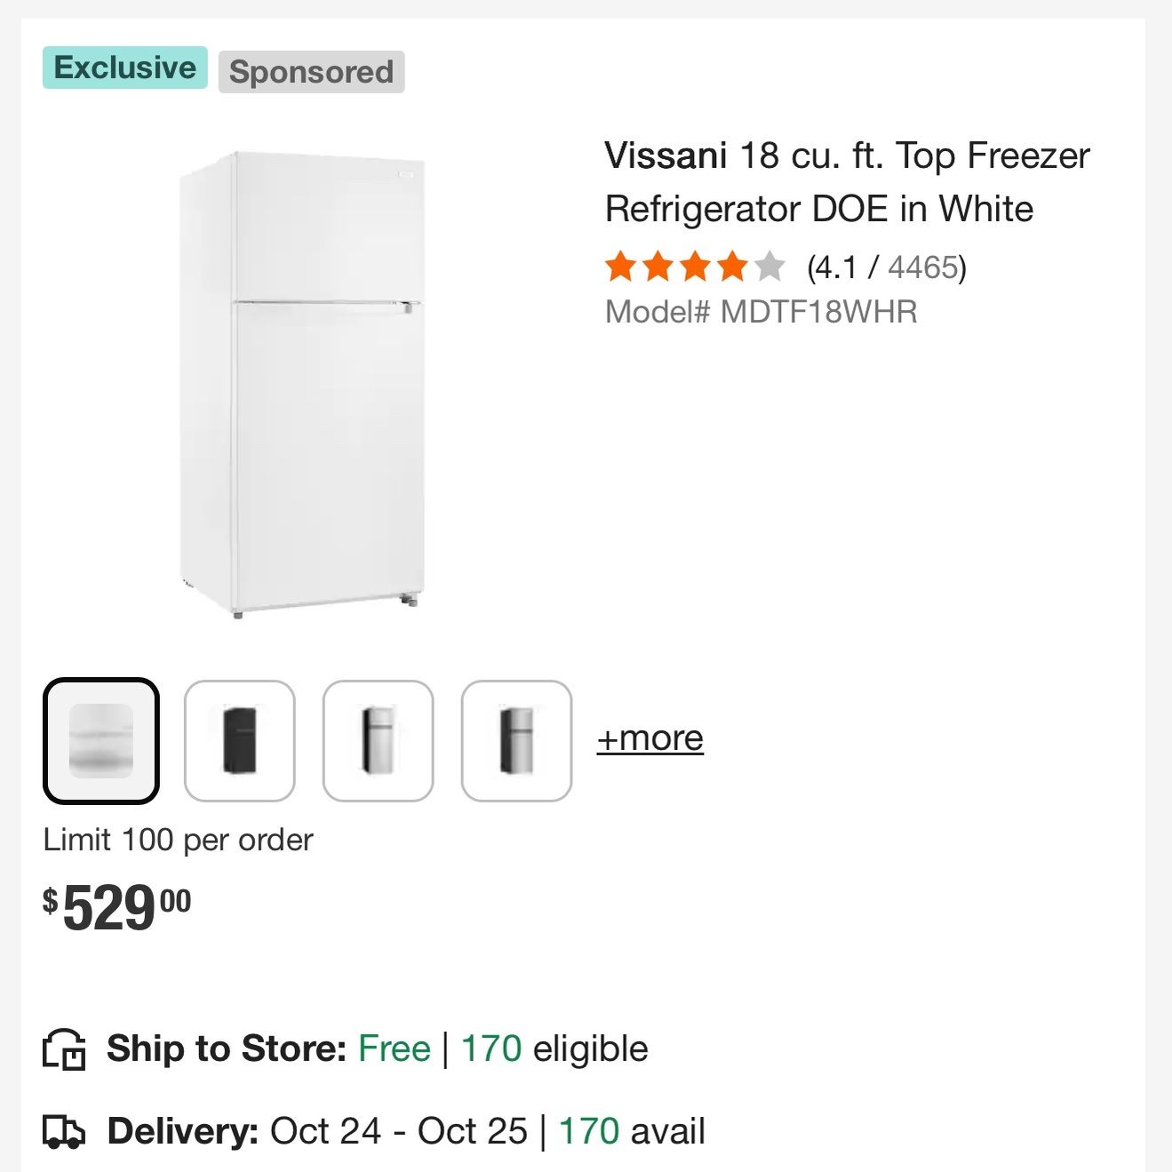Click the $529.00 price
Image resolution: width=1172 pixels, height=1172 pixels.
(x=117, y=908)
